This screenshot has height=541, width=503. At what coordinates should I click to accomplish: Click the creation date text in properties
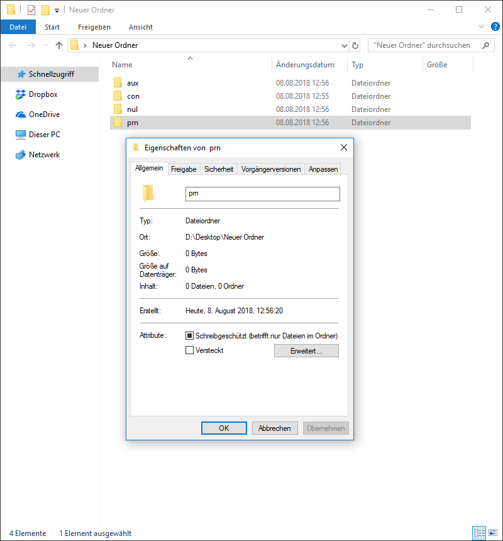pyautogui.click(x=234, y=311)
